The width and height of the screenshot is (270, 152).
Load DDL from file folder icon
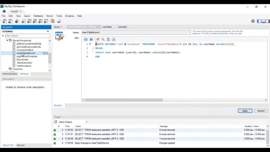click(x=86, y=39)
